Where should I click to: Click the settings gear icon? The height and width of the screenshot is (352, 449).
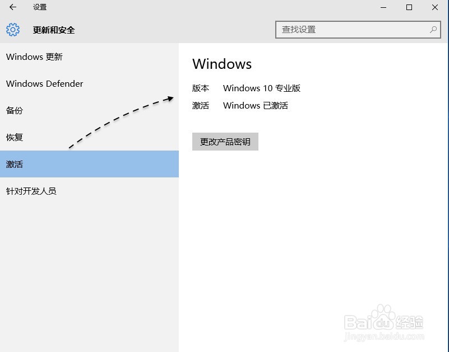tap(13, 30)
